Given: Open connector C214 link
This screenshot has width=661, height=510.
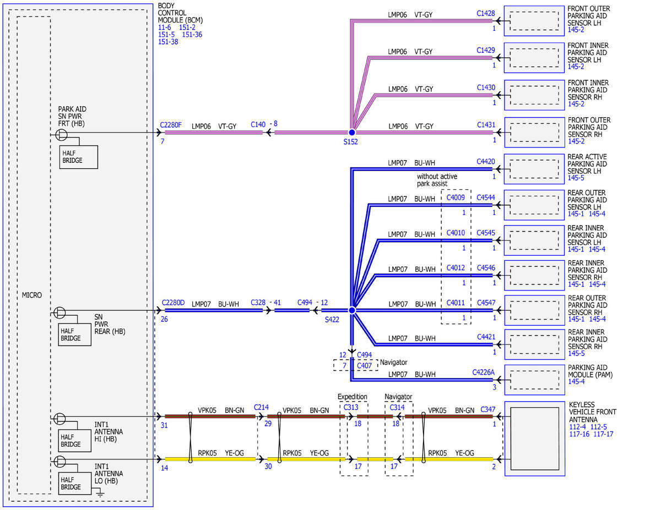Looking at the screenshot, I should coord(261,407).
